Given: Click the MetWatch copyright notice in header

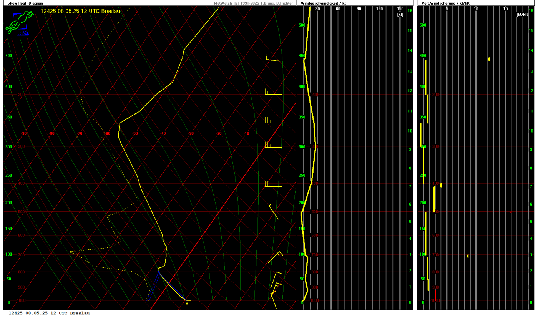Looking at the screenshot, I should coord(254,3).
